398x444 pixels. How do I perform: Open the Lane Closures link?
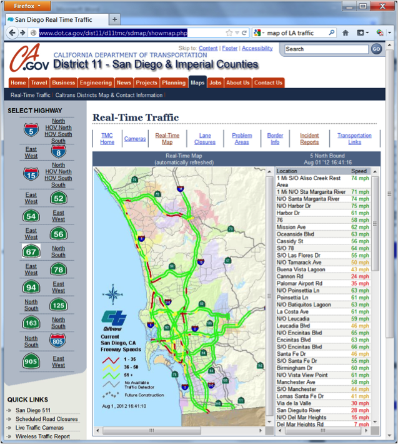[x=205, y=139]
